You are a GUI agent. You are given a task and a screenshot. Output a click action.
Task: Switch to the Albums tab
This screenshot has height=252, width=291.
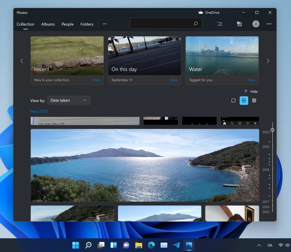point(48,24)
